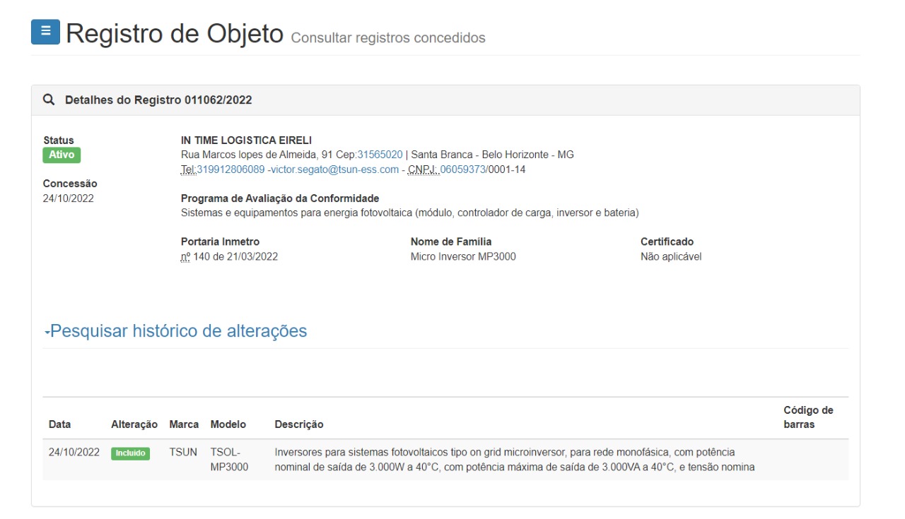The width and height of the screenshot is (905, 519).
Task: Click the Modelo column header
Action: pyautogui.click(x=228, y=424)
